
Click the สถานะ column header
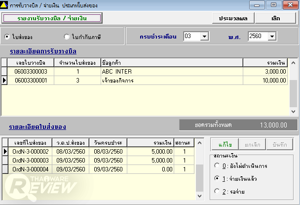click(x=184, y=143)
